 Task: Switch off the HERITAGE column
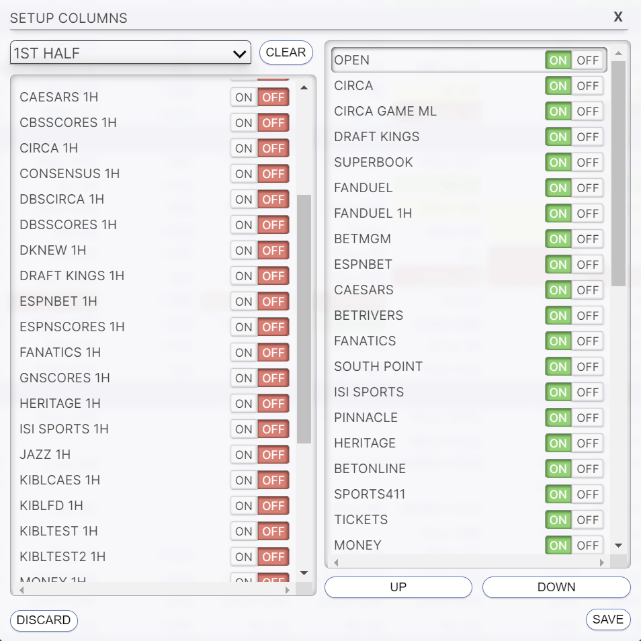click(587, 443)
